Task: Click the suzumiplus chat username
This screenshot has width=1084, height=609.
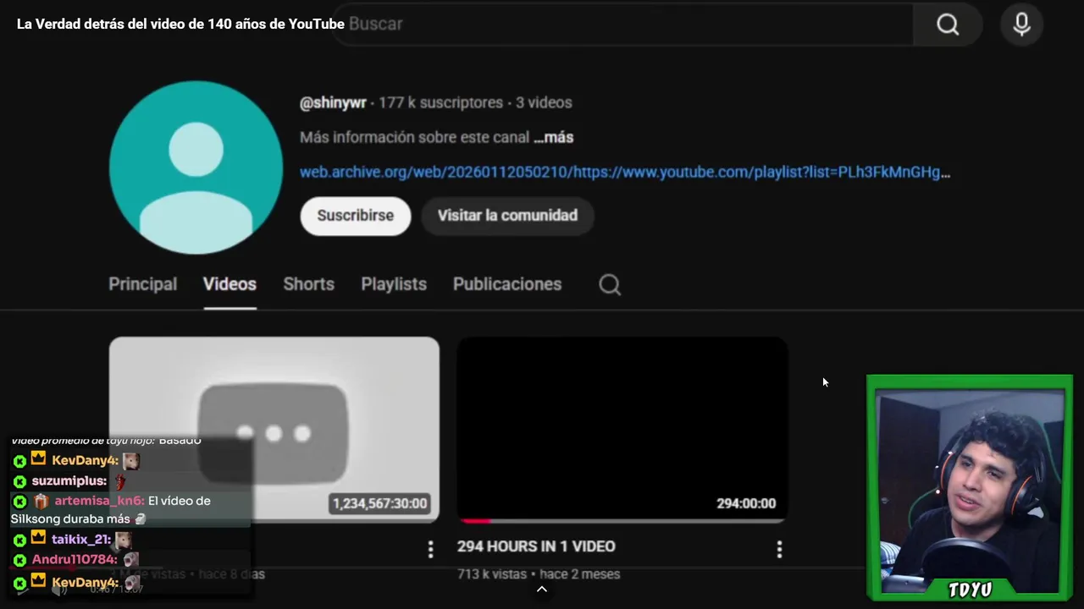Action: pyautogui.click(x=69, y=481)
